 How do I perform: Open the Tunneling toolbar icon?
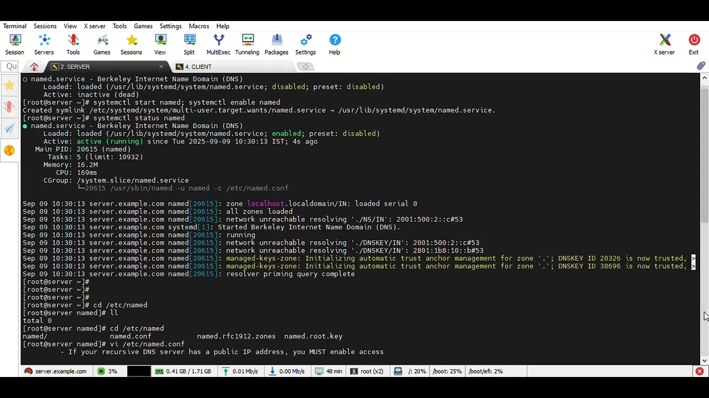pyautogui.click(x=247, y=44)
